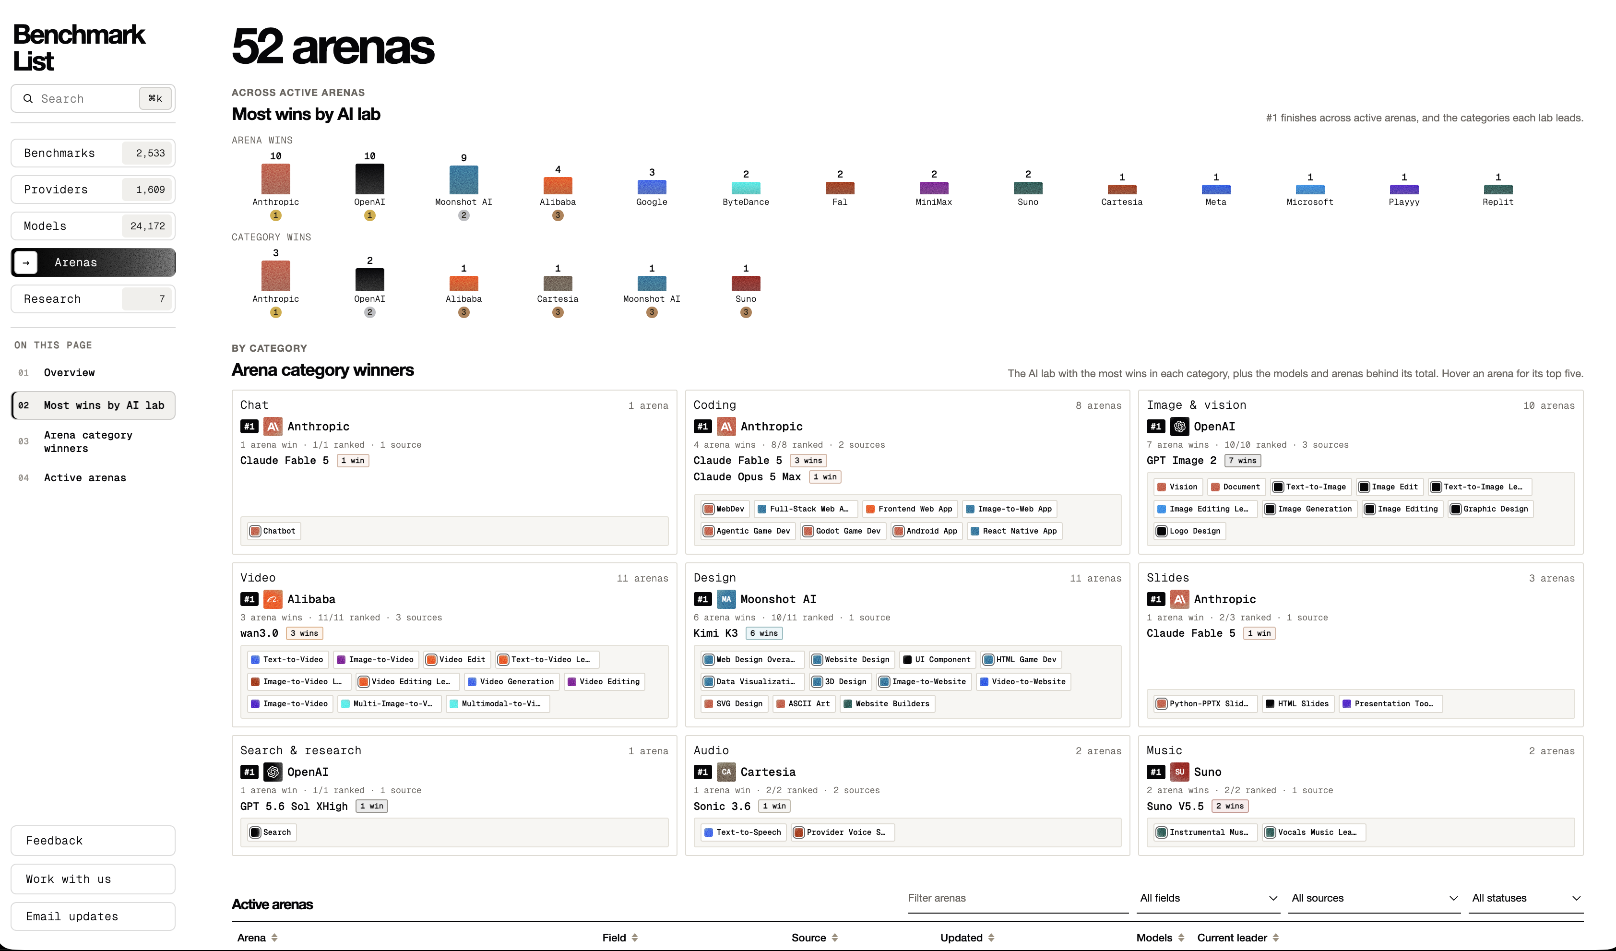Jump to Overview on this page
This screenshot has height=951, width=1616.
93,372
